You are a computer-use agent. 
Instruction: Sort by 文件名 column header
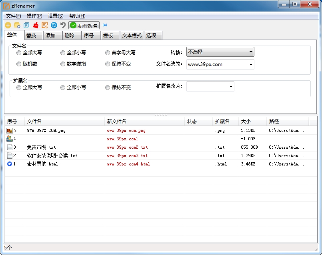65,122
